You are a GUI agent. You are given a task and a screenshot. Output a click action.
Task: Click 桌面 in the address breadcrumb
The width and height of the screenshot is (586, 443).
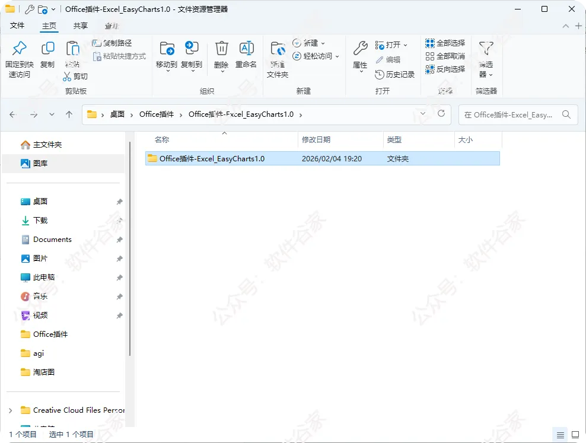(117, 114)
